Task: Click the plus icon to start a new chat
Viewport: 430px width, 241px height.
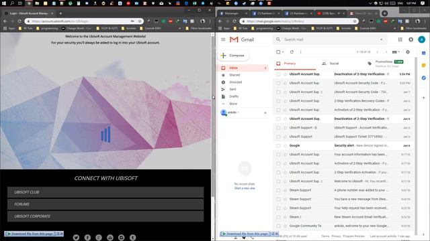Action: (265, 112)
